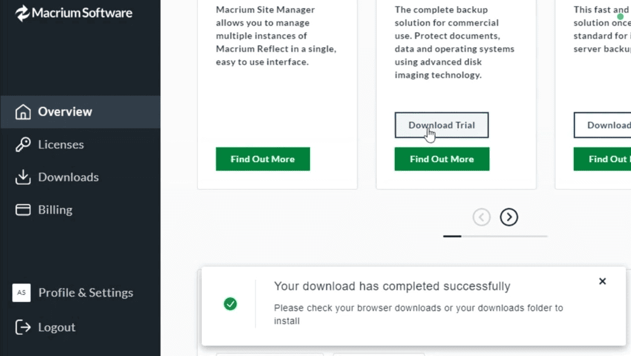The height and width of the screenshot is (356, 631).
Task: Go to next product carousel slide
Action: pos(509,217)
